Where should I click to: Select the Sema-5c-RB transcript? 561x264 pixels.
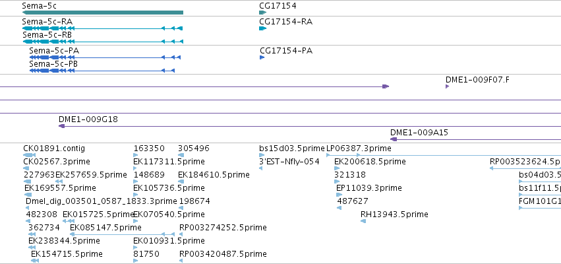(x=102, y=42)
